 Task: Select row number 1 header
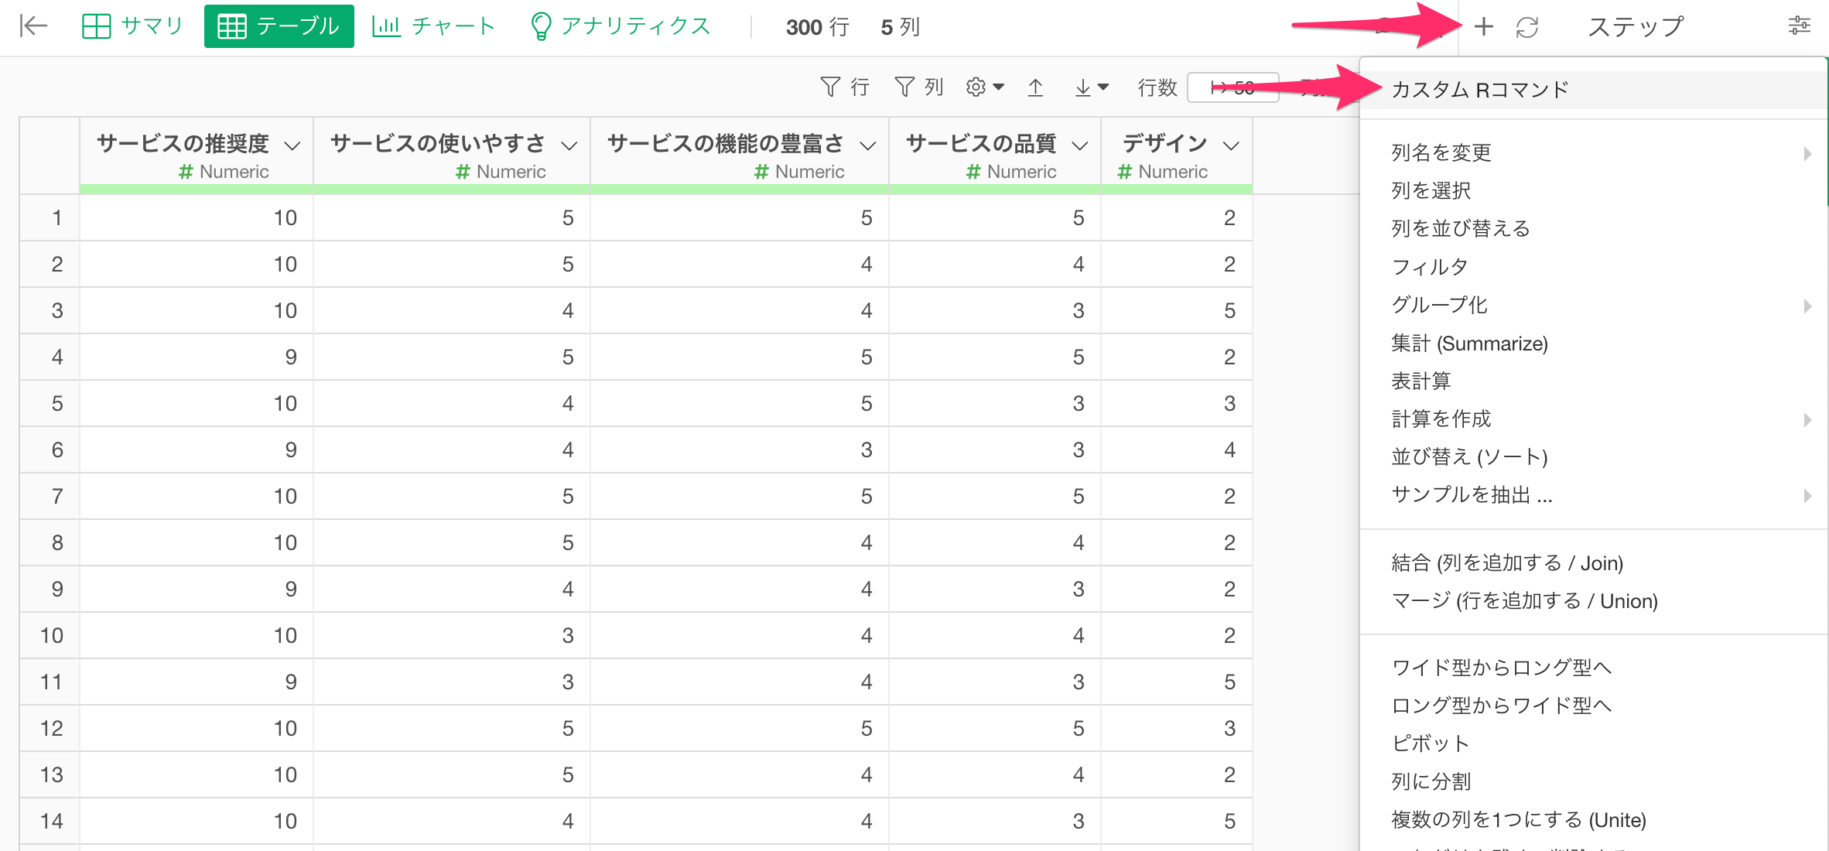pyautogui.click(x=50, y=218)
